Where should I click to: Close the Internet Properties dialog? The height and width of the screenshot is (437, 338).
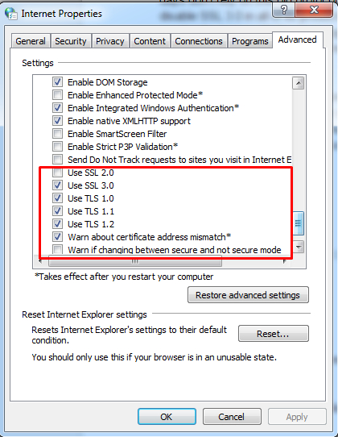pyautogui.click(x=314, y=10)
